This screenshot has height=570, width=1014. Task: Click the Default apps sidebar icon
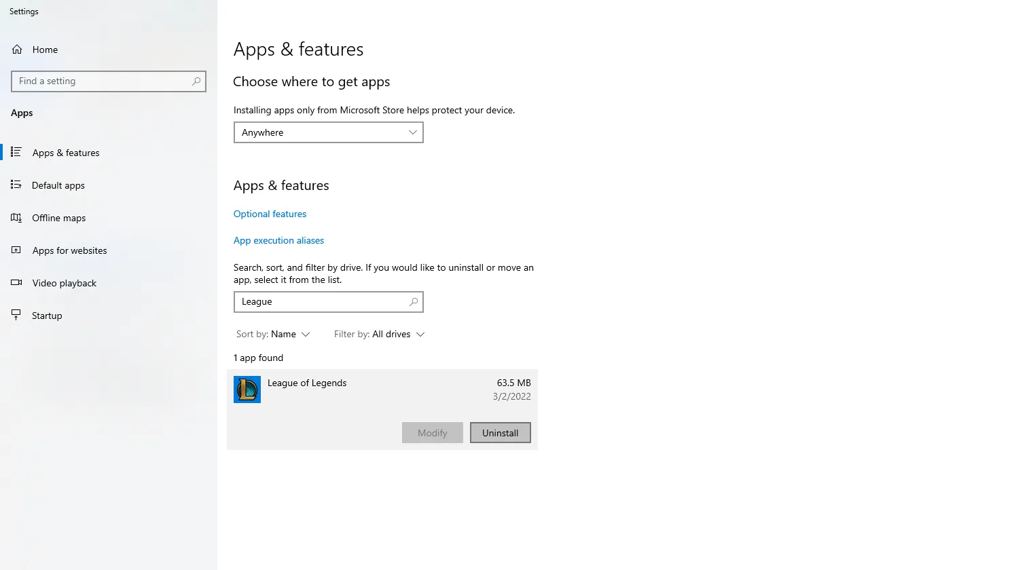point(16,185)
